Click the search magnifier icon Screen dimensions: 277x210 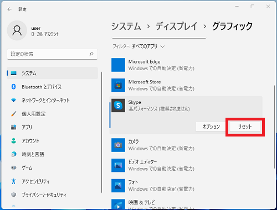point(91,54)
